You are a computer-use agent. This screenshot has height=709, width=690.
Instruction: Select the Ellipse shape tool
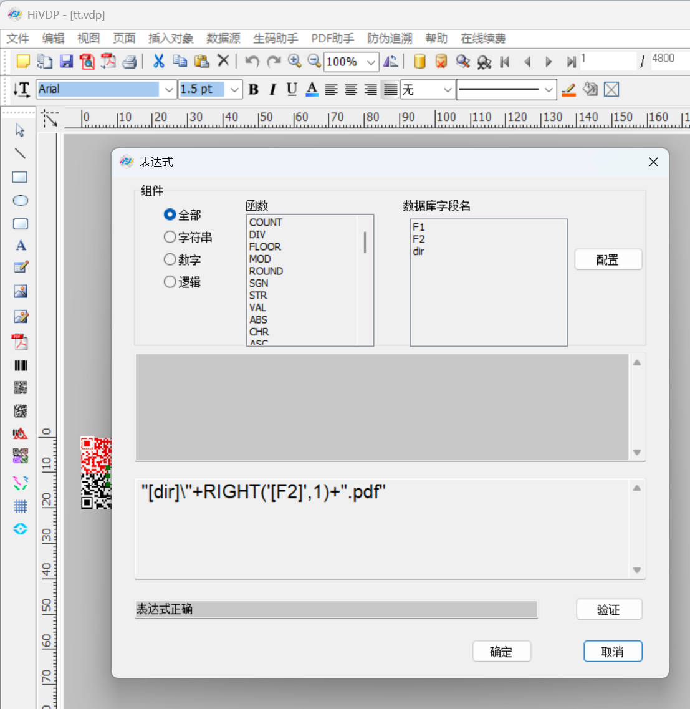click(x=20, y=201)
